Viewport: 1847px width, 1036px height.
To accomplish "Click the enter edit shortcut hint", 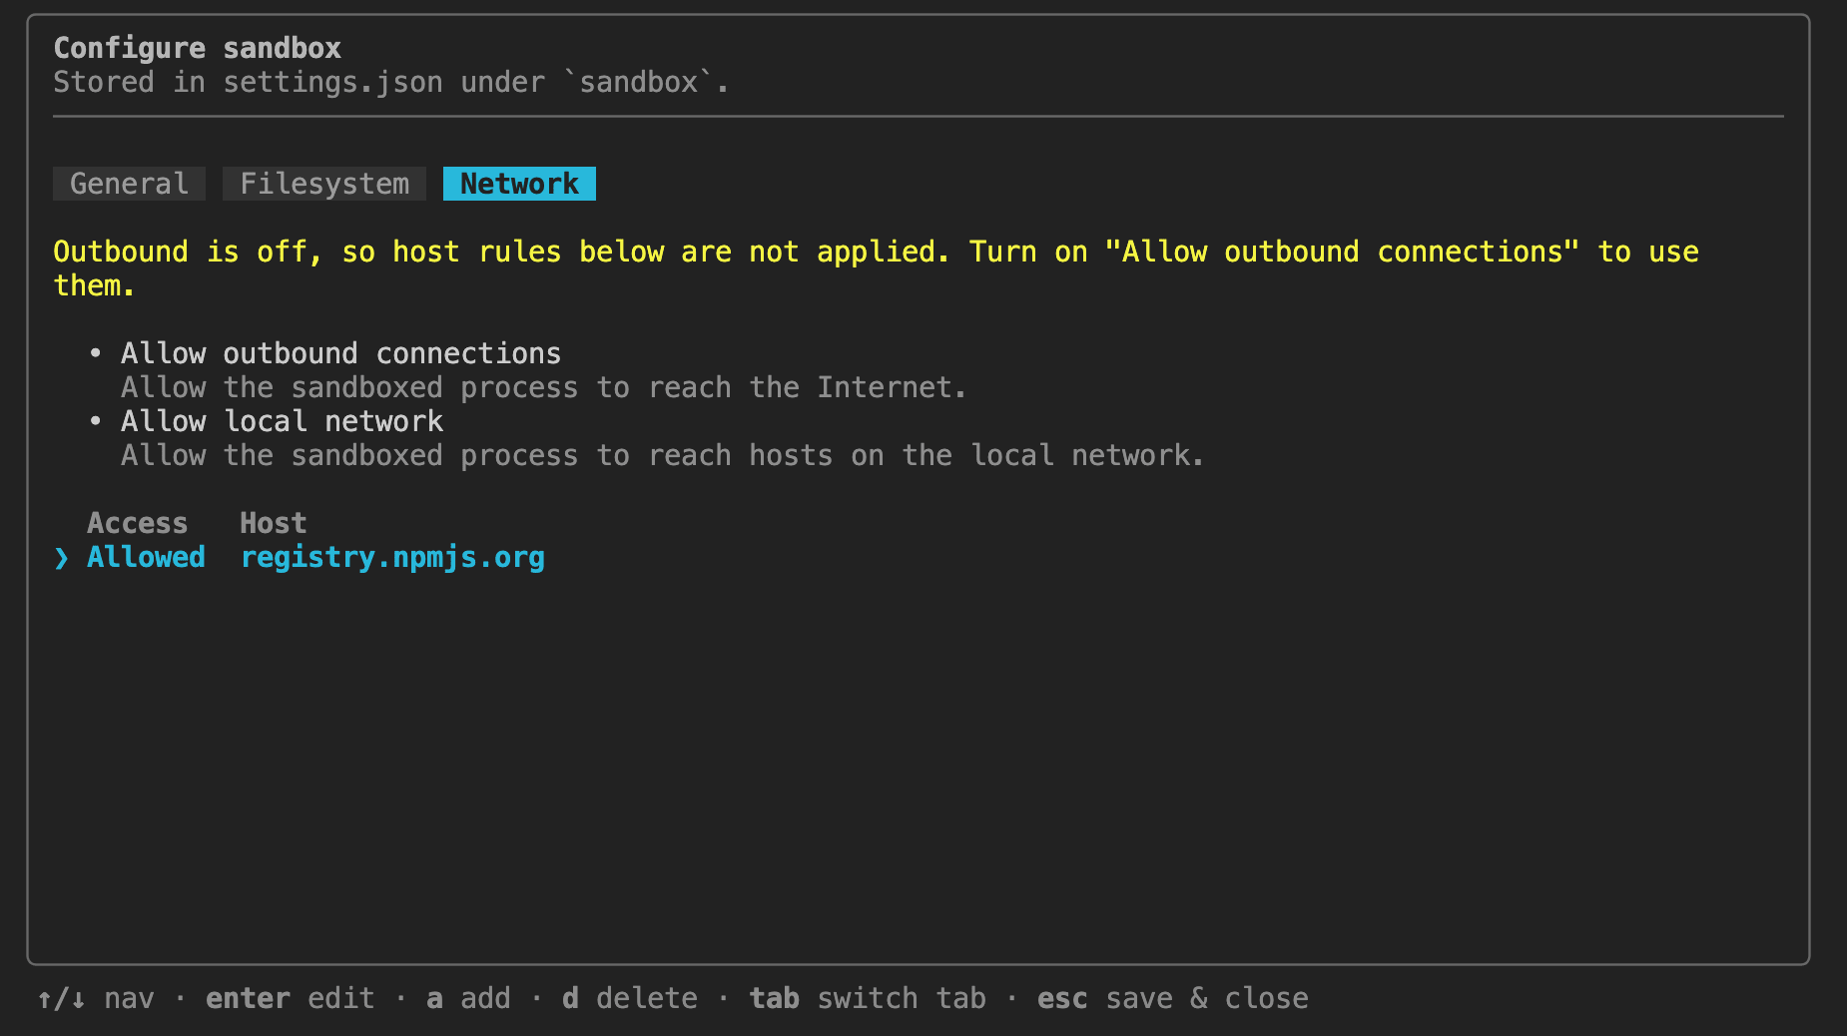I will (290, 998).
